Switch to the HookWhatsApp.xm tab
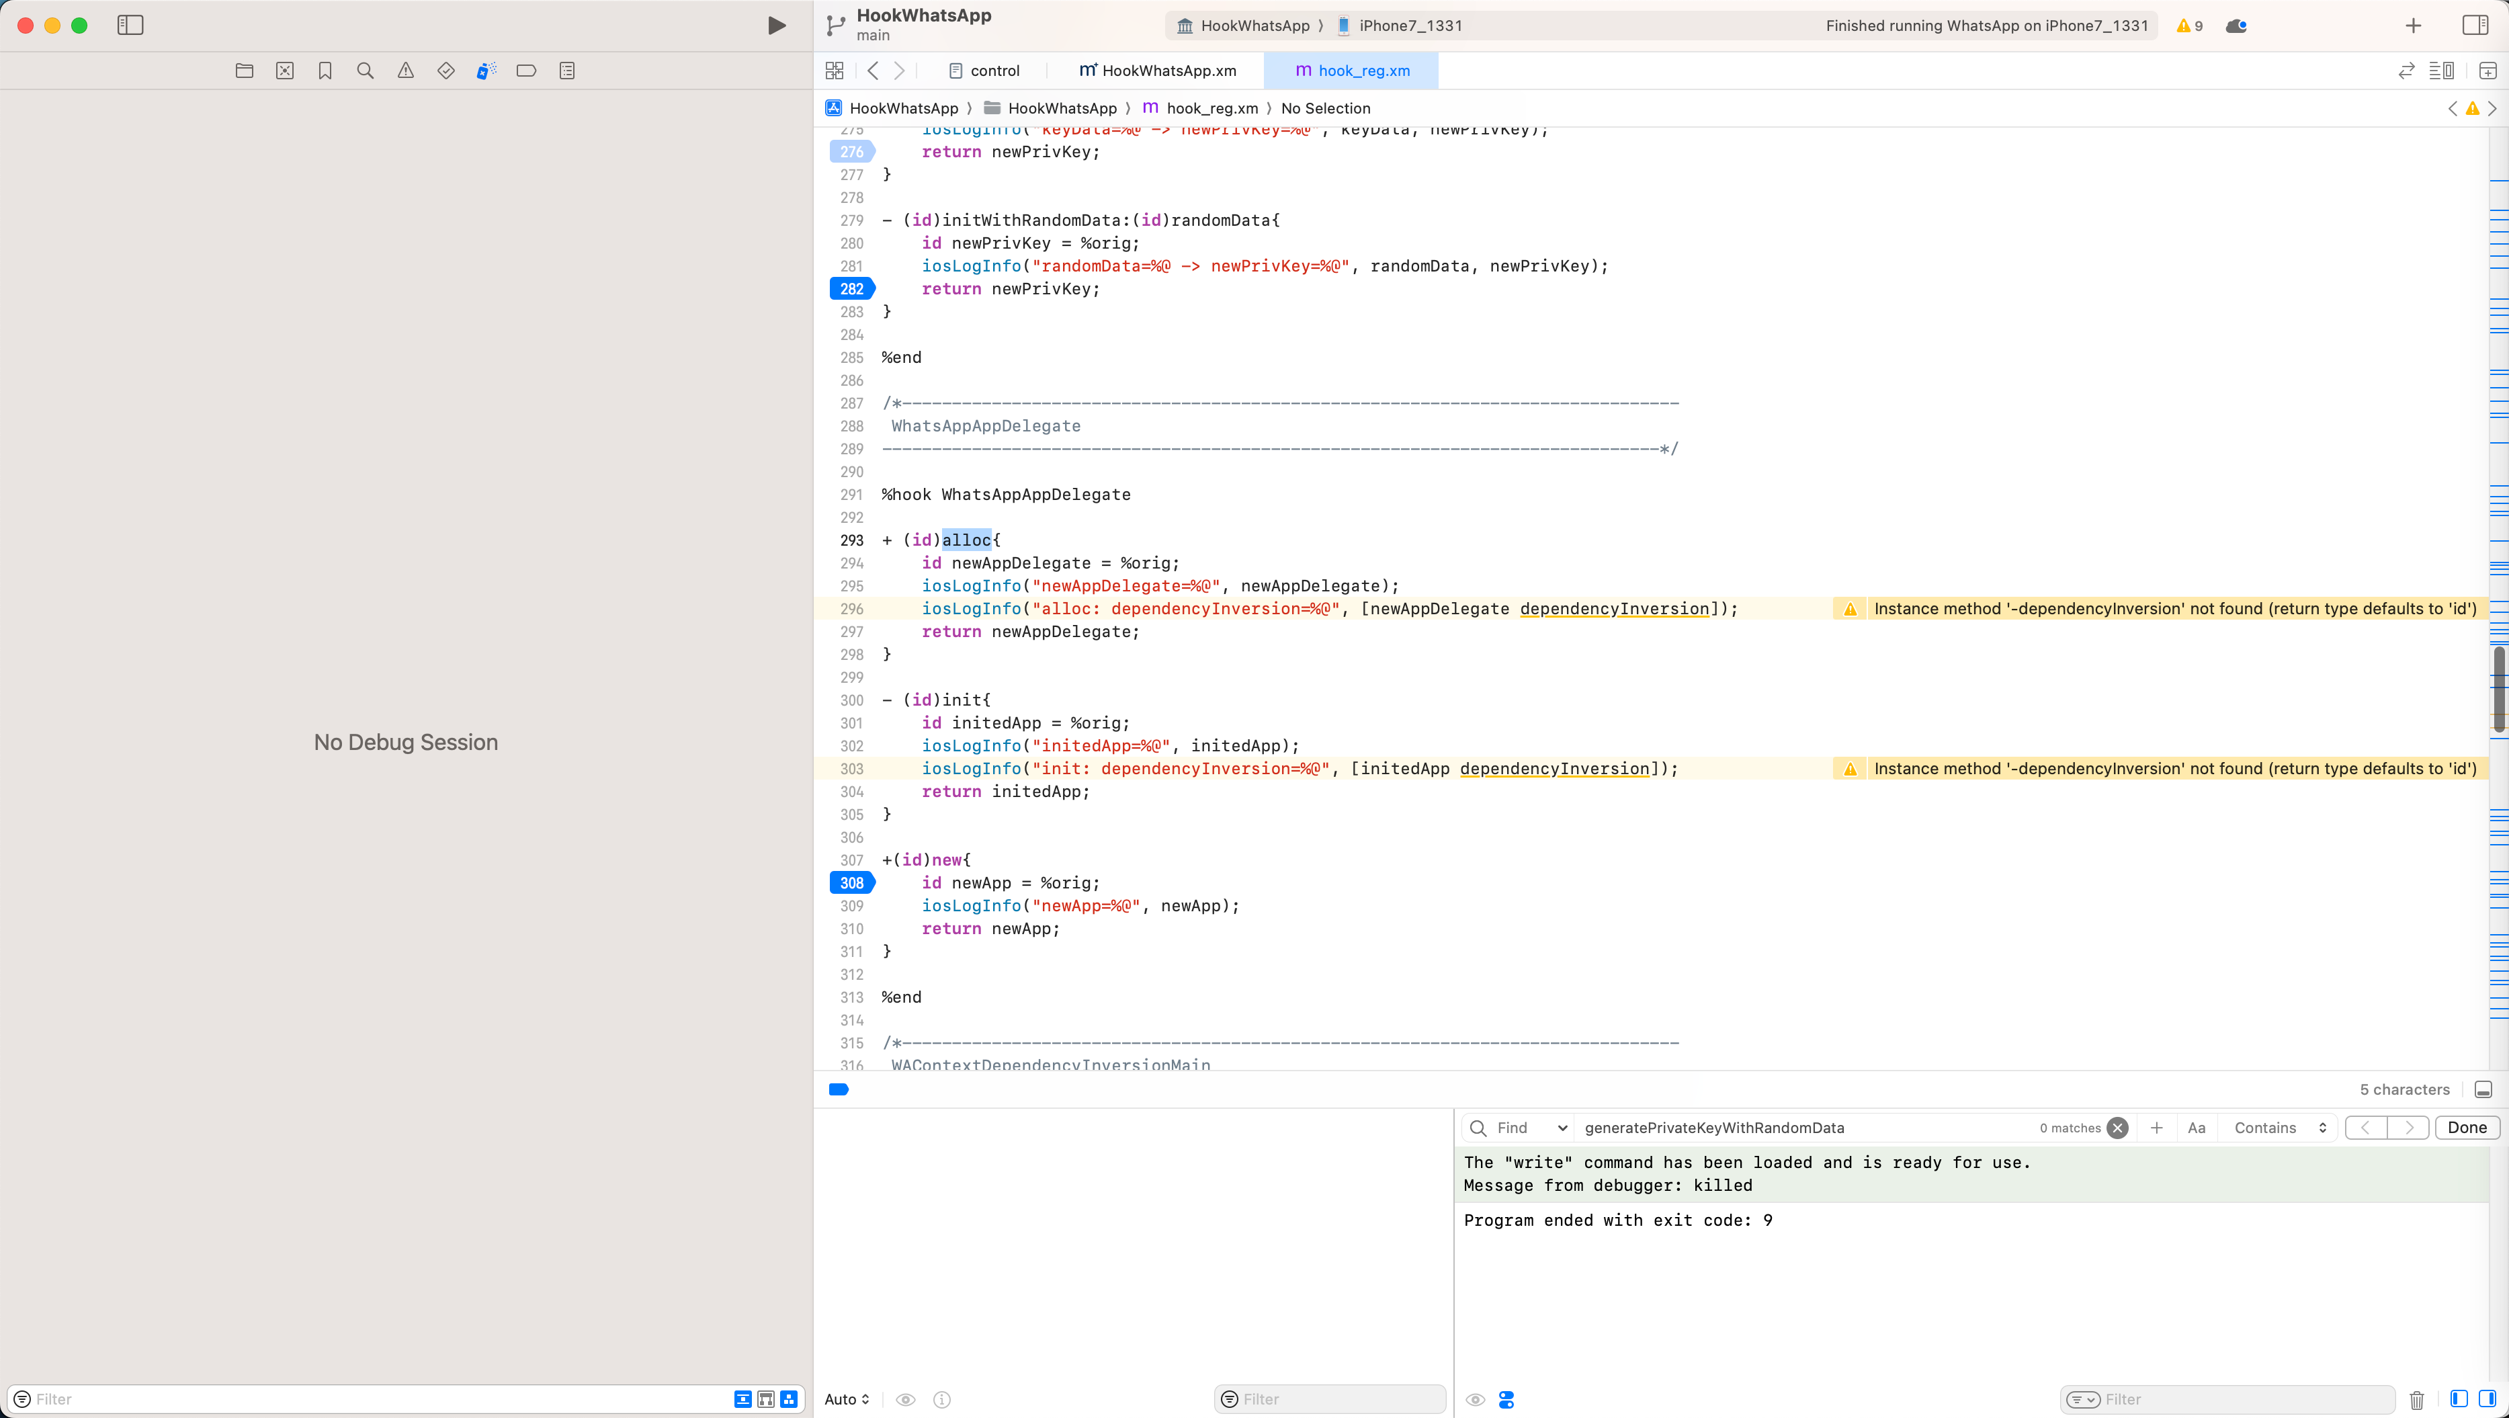 [x=1157, y=70]
